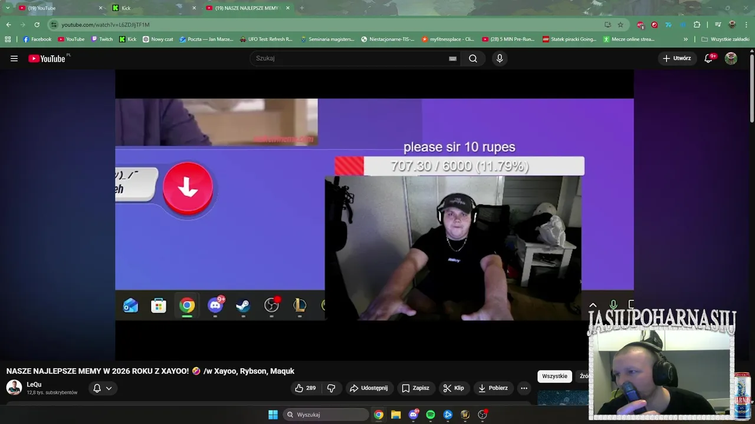Like the video with 289 likes
This screenshot has width=755, height=424.
tap(306, 388)
